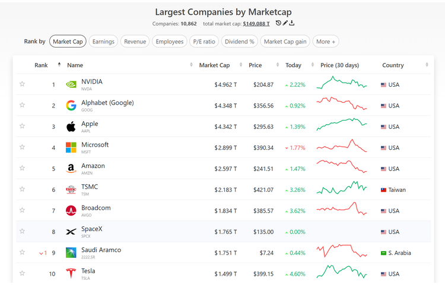Viewport: 445px width, 297px height.
Task: Click the Broadcom logo icon
Action: click(71, 211)
